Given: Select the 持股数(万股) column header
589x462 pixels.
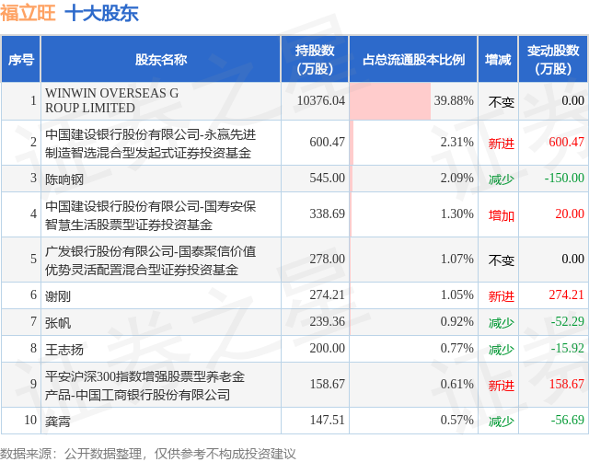Looking at the screenshot, I should [315, 59].
